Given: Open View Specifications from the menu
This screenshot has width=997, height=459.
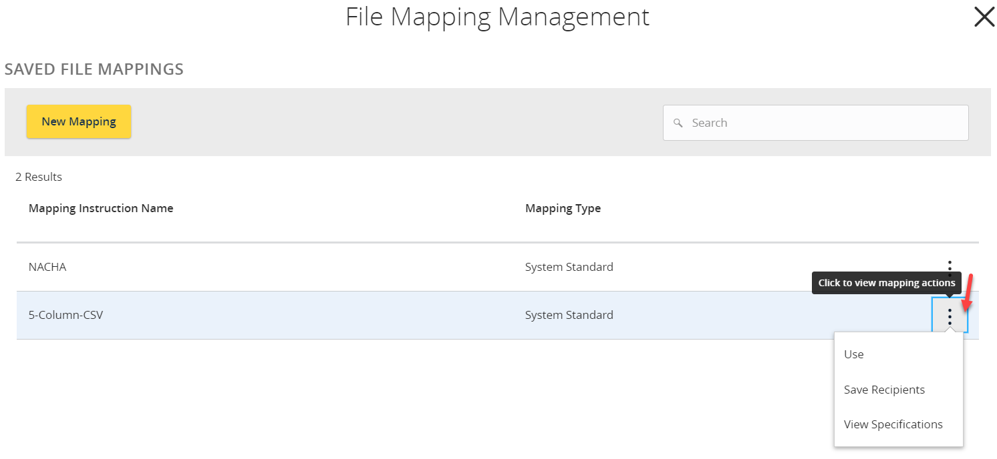Looking at the screenshot, I should pyautogui.click(x=893, y=424).
